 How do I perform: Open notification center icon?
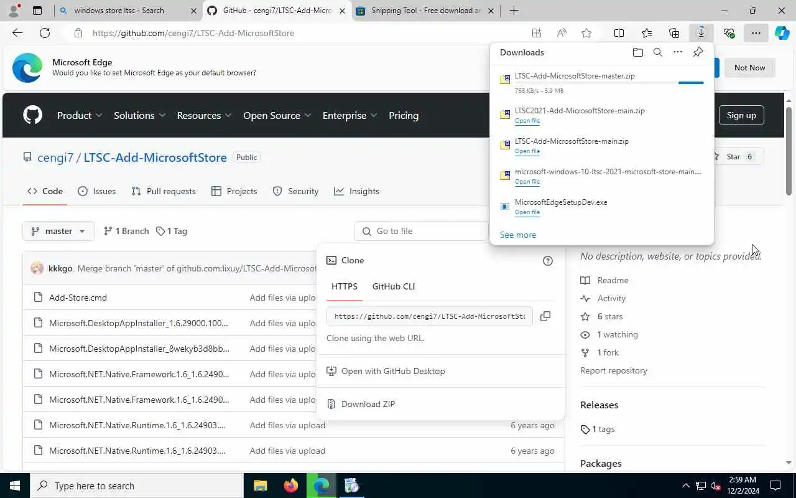(775, 486)
